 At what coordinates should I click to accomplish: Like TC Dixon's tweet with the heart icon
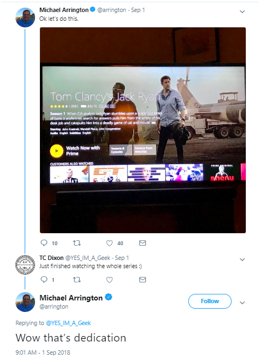point(109,280)
